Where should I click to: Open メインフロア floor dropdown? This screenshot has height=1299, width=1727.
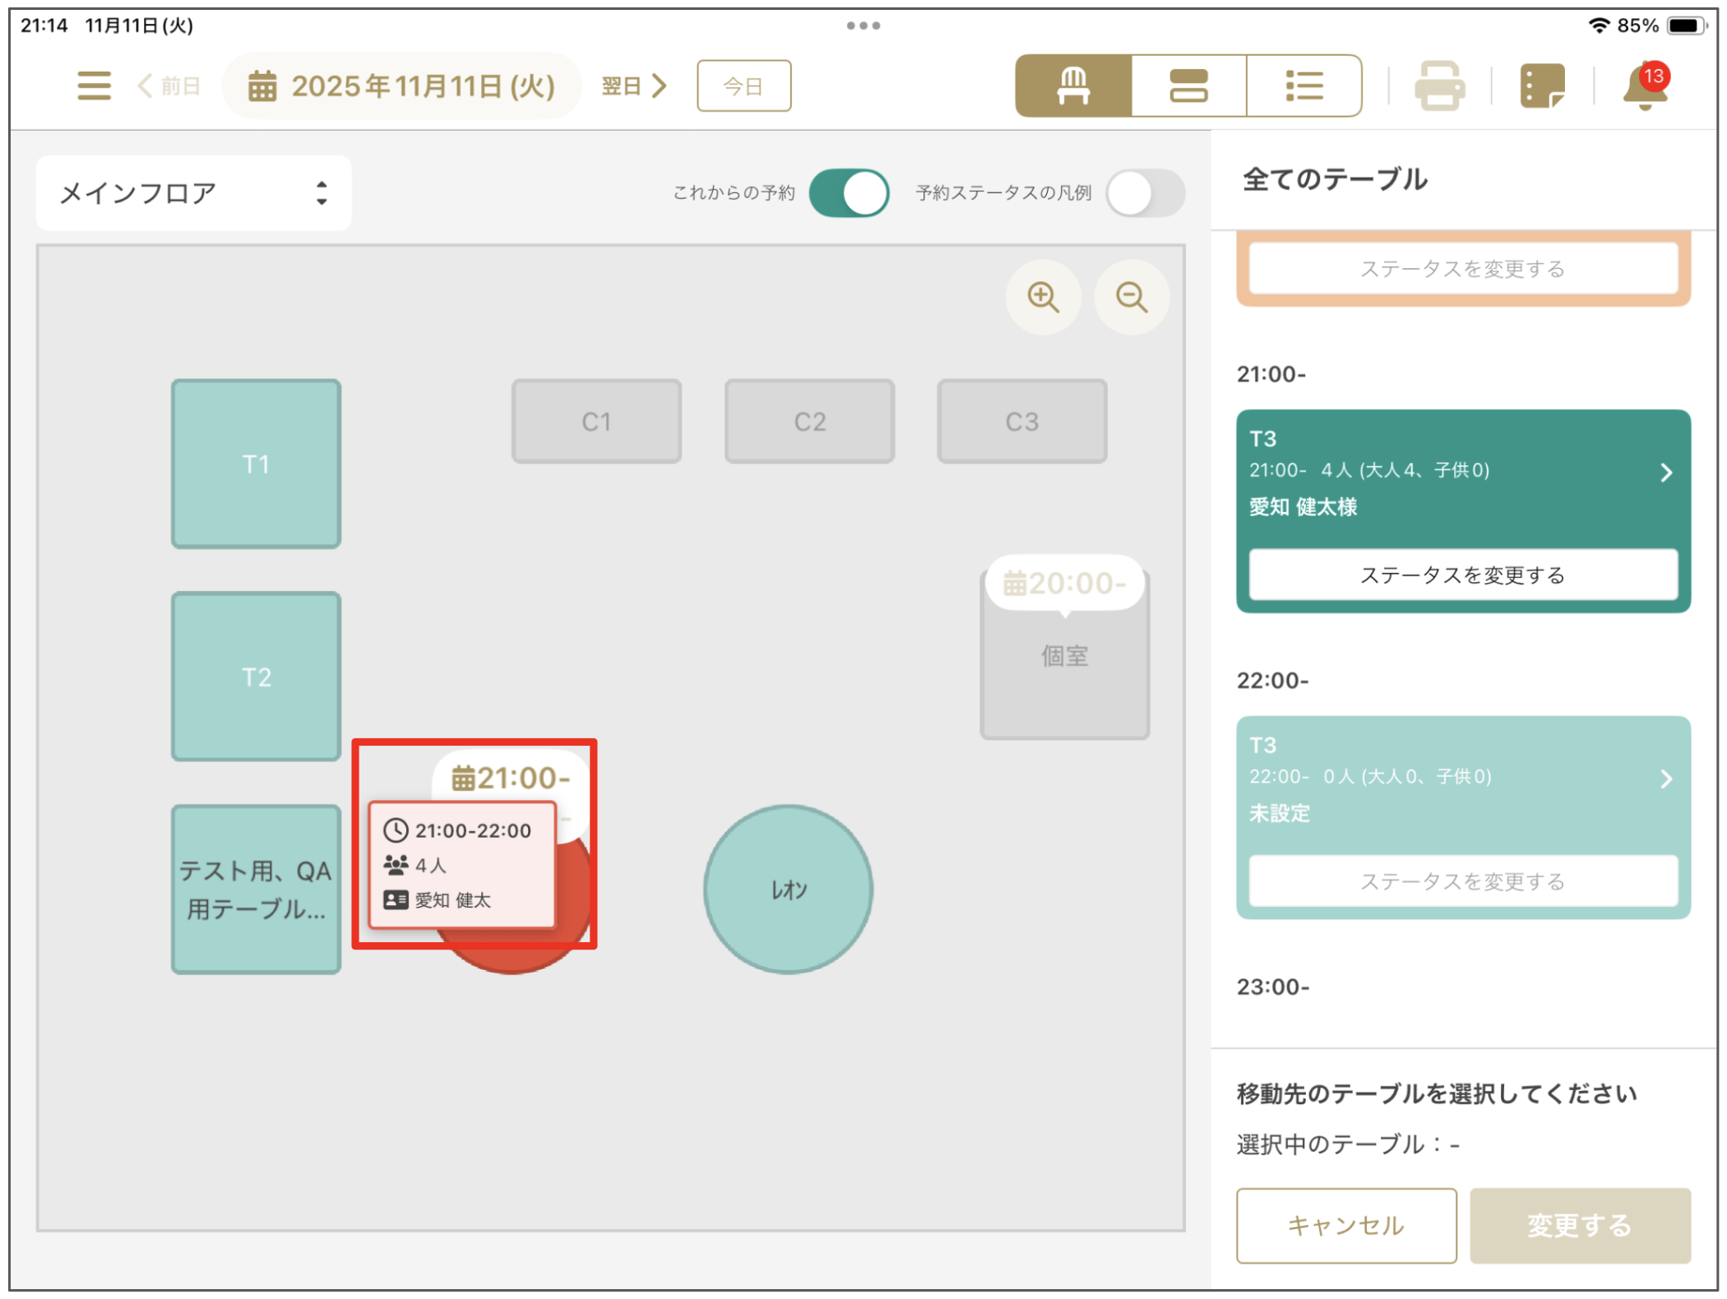click(x=194, y=193)
